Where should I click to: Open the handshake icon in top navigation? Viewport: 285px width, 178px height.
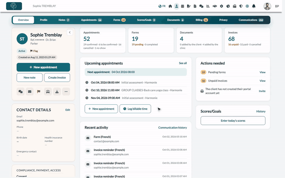tap(215, 6)
